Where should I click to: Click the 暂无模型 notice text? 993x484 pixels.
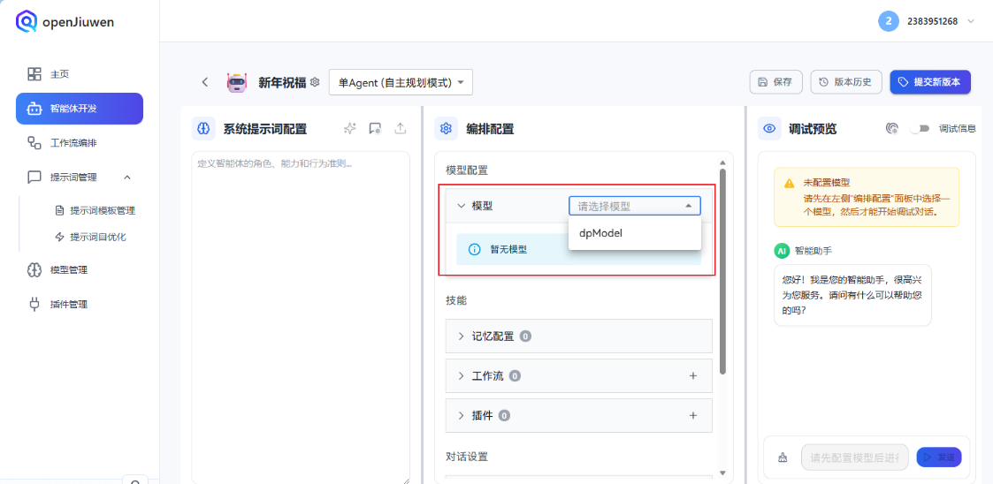[508, 249]
